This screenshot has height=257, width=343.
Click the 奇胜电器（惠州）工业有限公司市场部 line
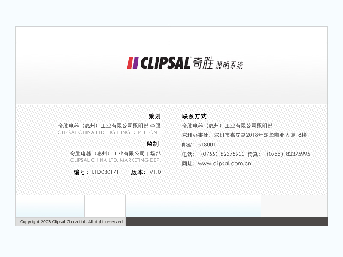pos(115,154)
